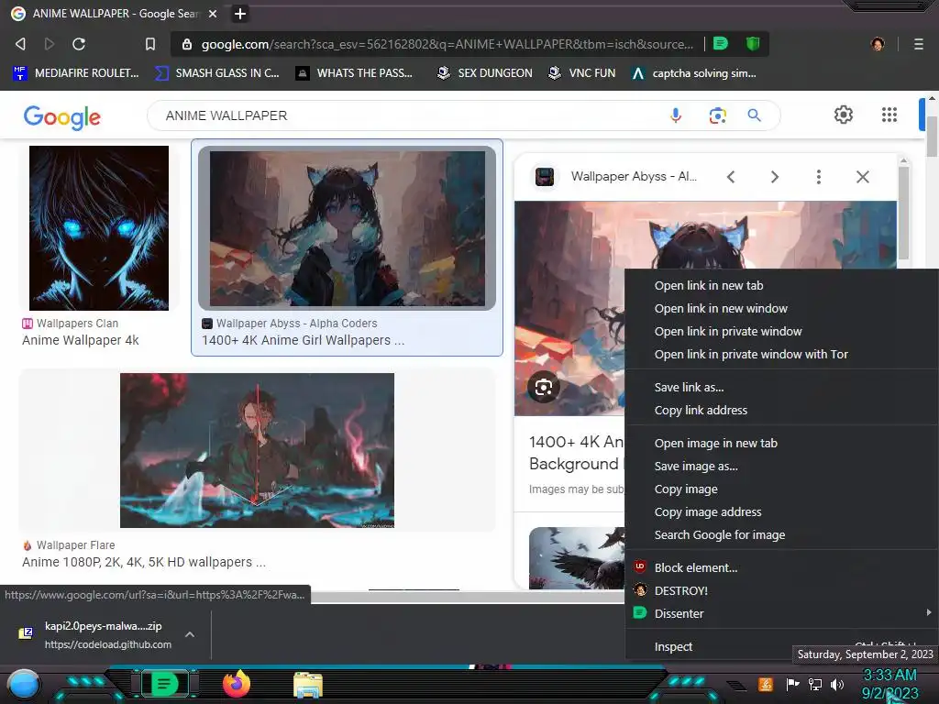Search by image with the Google Lens icon
This screenshot has width=939, height=704.
coord(717,115)
